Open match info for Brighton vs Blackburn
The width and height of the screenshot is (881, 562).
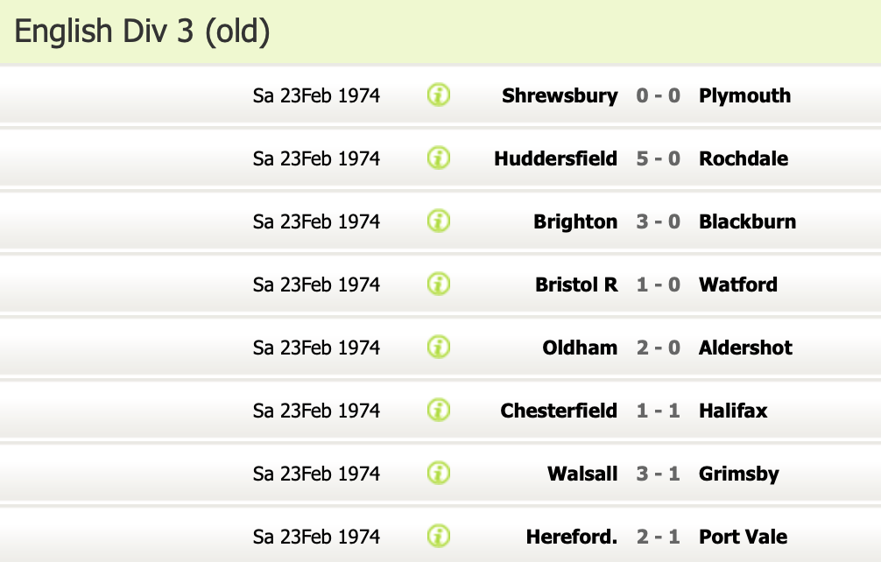tap(439, 221)
